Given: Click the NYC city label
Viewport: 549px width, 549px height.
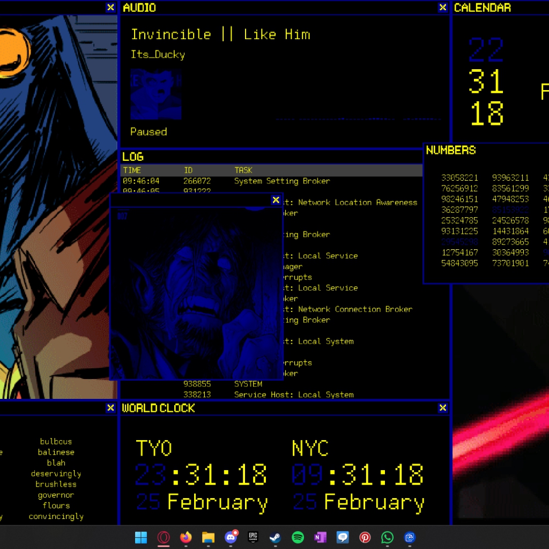Looking at the screenshot, I should pyautogui.click(x=310, y=448).
